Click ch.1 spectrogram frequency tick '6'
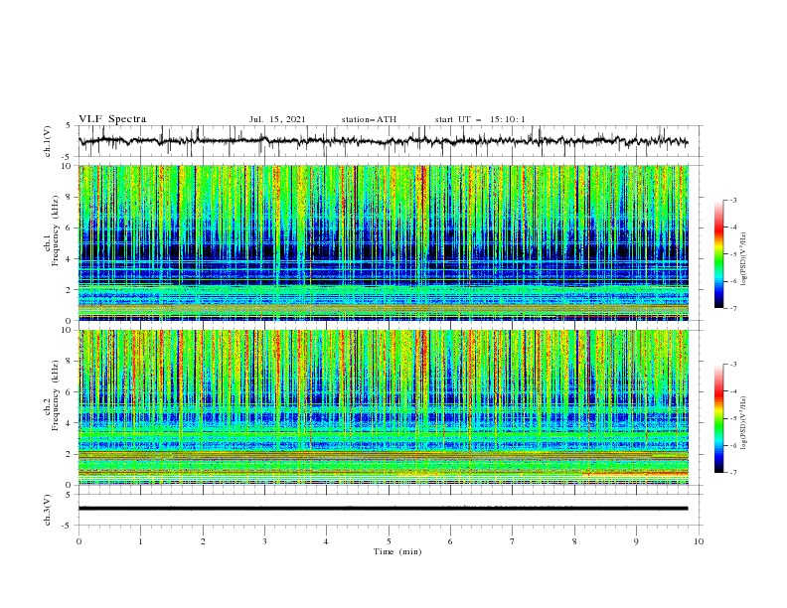 pyautogui.click(x=71, y=228)
